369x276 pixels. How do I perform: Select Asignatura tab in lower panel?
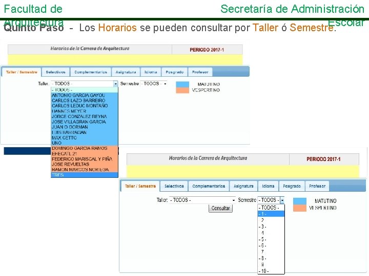pos(243,186)
